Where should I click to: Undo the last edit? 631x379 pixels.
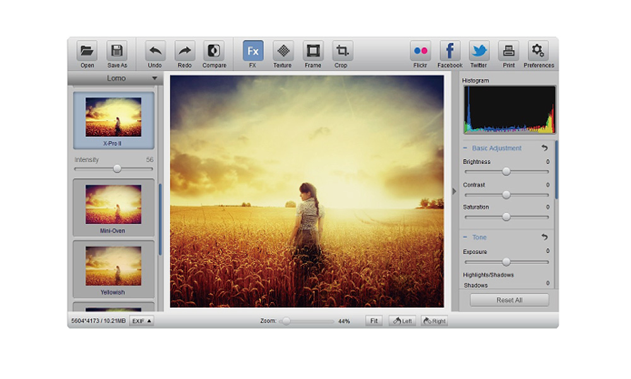pyautogui.click(x=155, y=51)
